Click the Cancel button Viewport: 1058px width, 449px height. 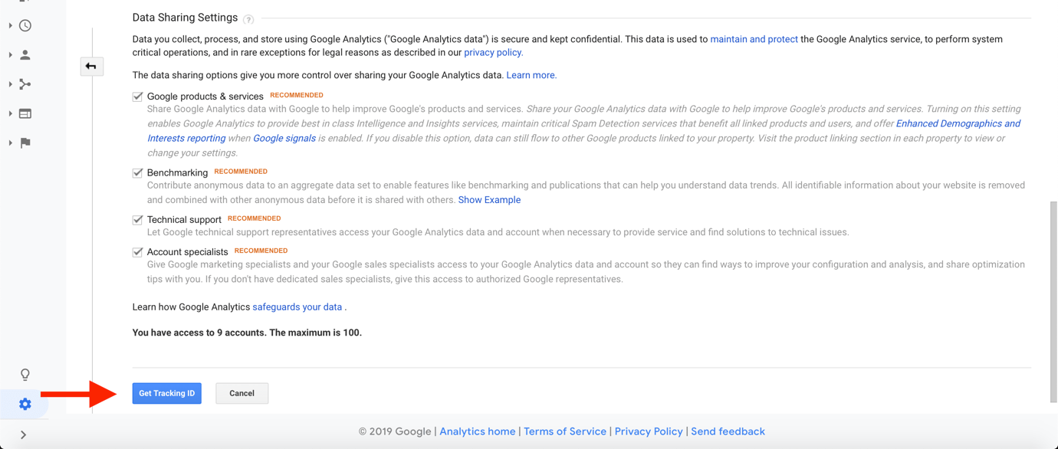click(x=242, y=393)
